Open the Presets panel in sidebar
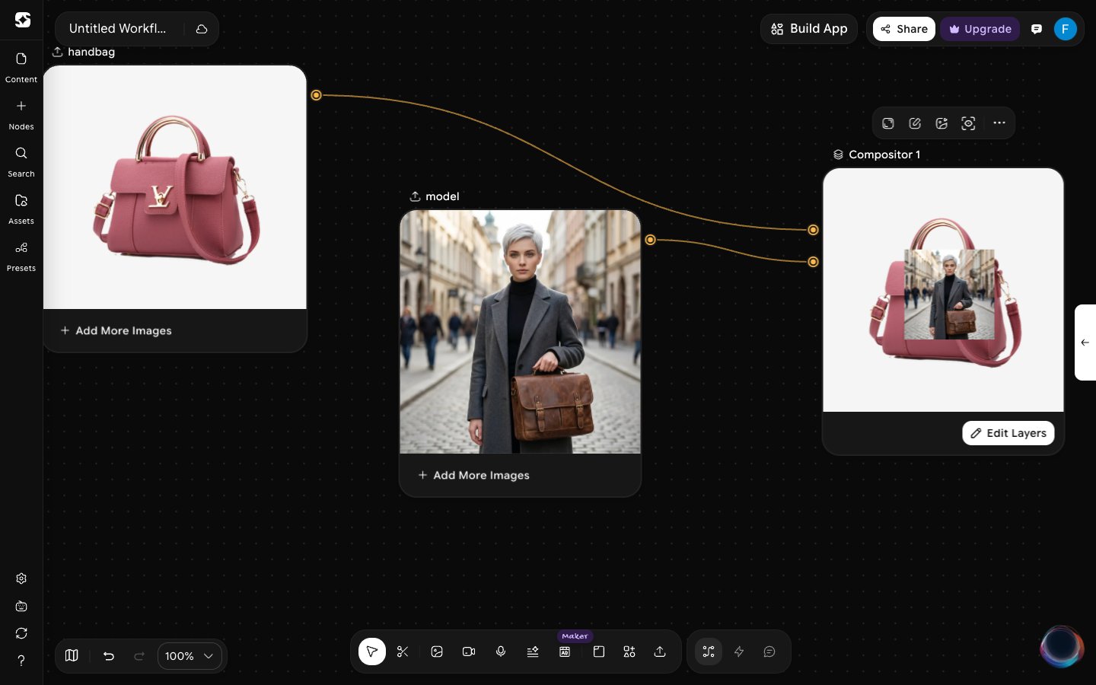The height and width of the screenshot is (685, 1096). click(x=21, y=256)
